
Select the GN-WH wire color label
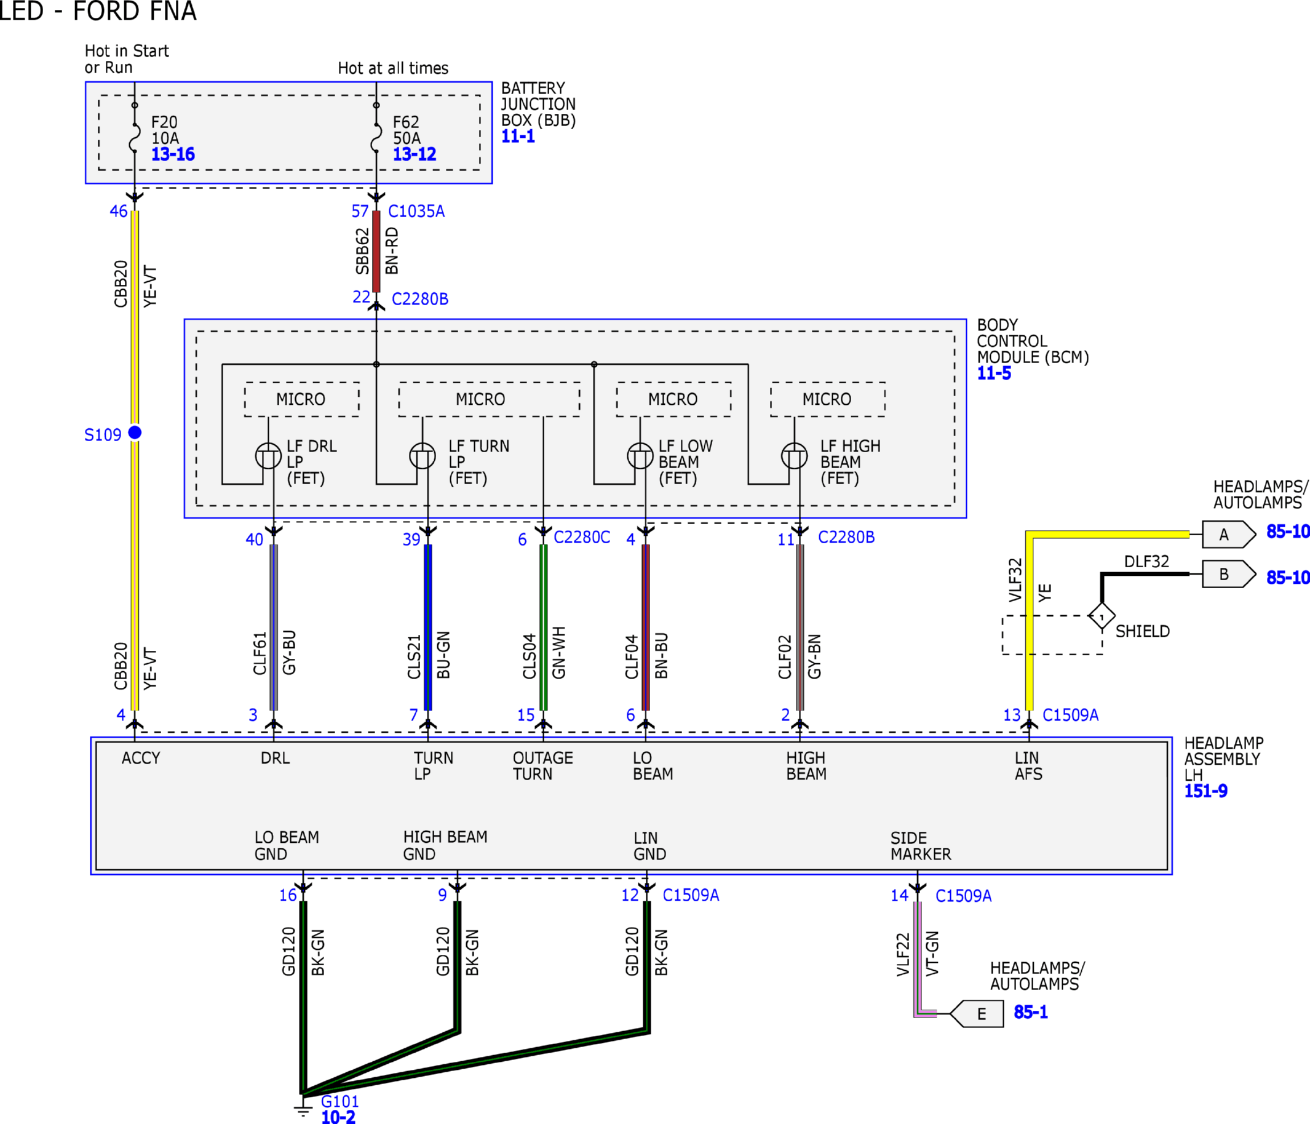(559, 653)
